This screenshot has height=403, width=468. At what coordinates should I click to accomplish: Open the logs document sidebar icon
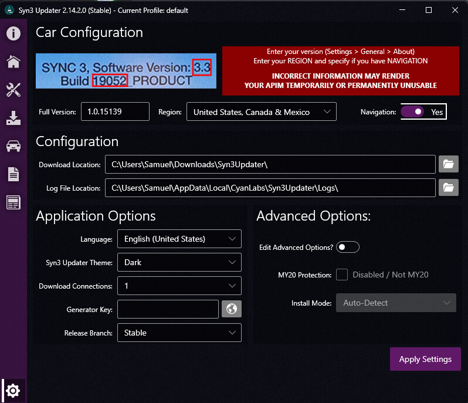13,174
